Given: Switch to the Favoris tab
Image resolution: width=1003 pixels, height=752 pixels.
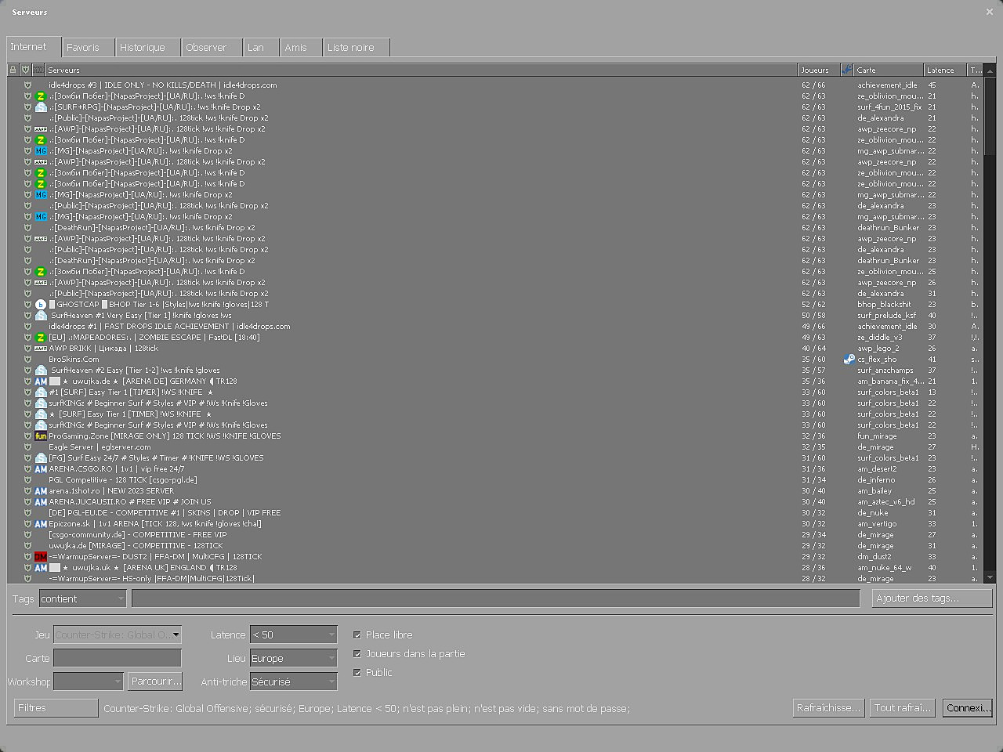Looking at the screenshot, I should (x=89, y=48).
